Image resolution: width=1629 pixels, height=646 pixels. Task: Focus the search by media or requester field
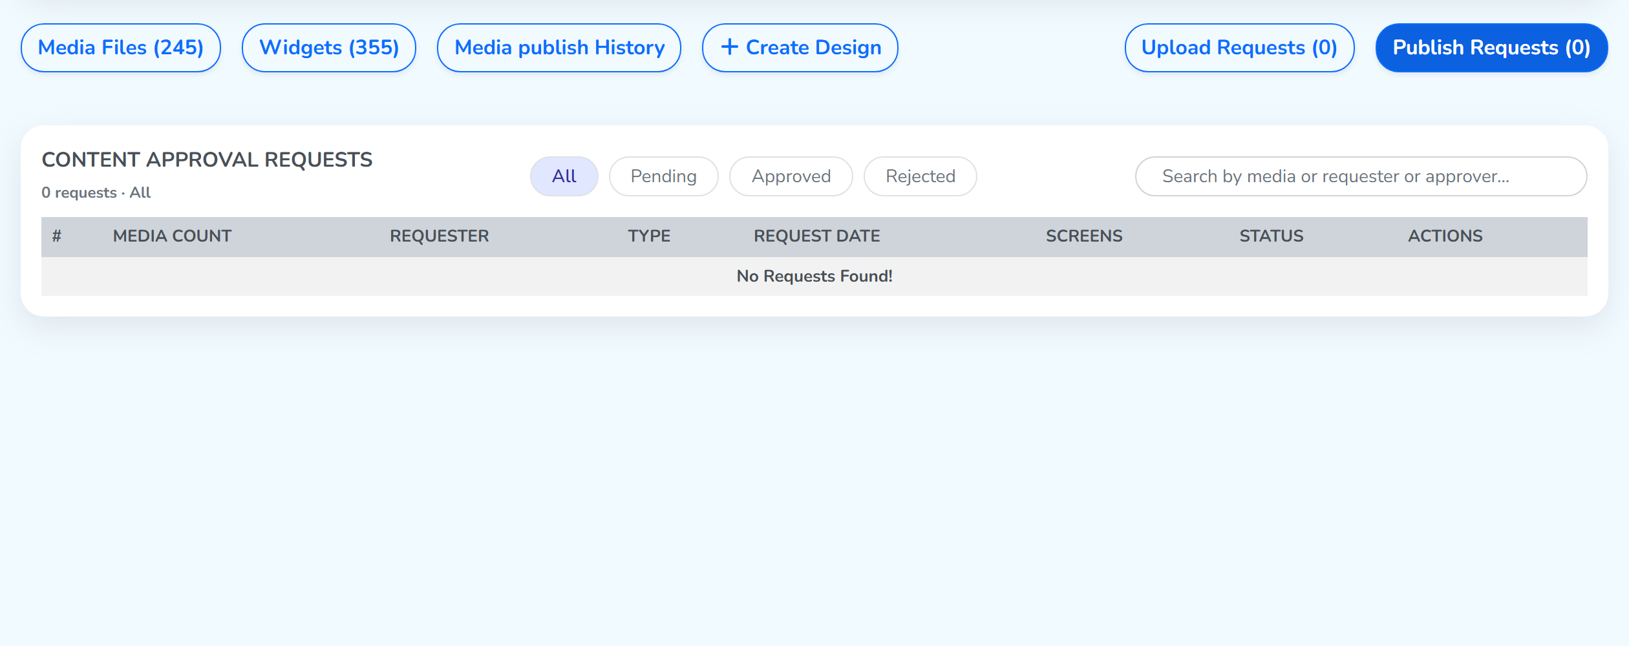click(x=1361, y=176)
